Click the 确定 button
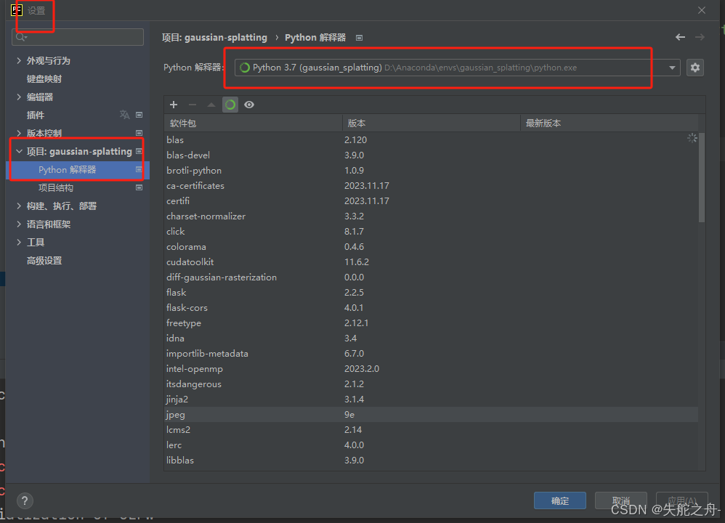Screen dimensions: 725x523 coord(560,500)
